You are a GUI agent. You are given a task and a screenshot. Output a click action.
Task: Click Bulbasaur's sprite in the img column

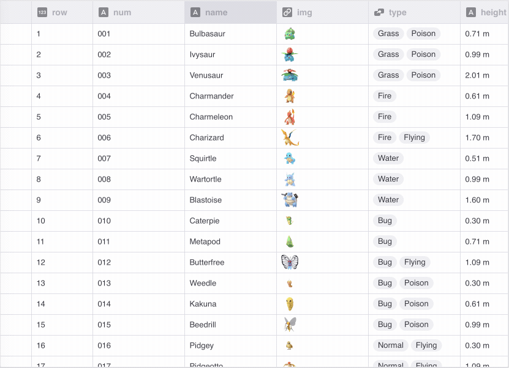point(290,34)
